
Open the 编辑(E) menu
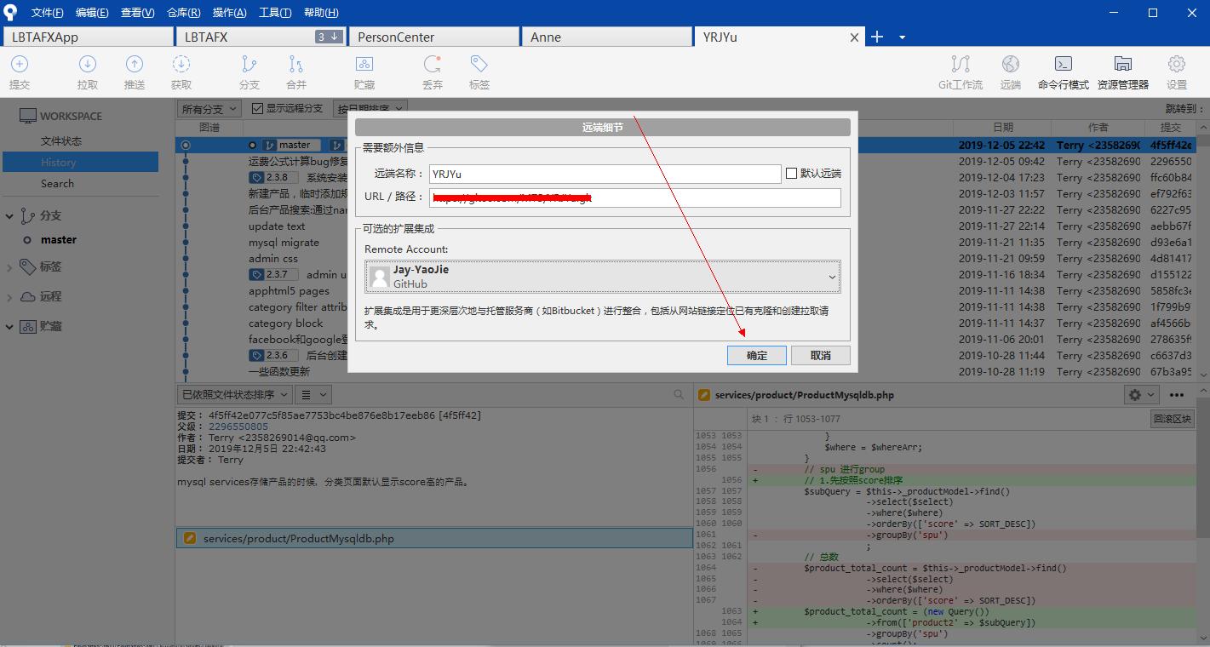[92, 13]
